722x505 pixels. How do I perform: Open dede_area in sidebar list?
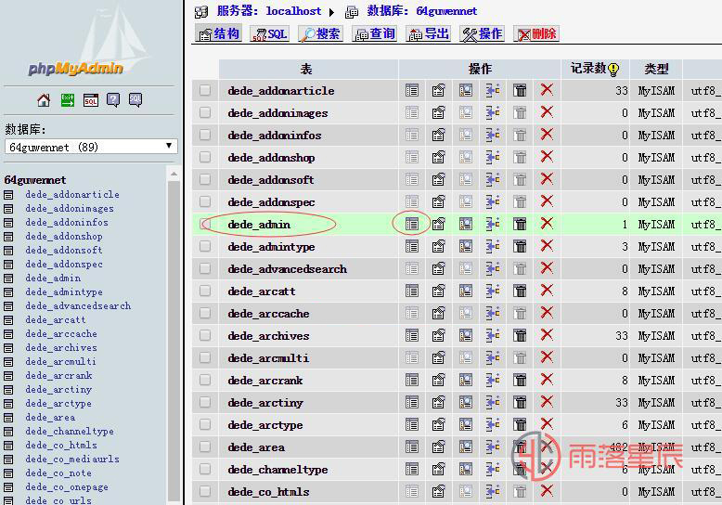pos(50,418)
